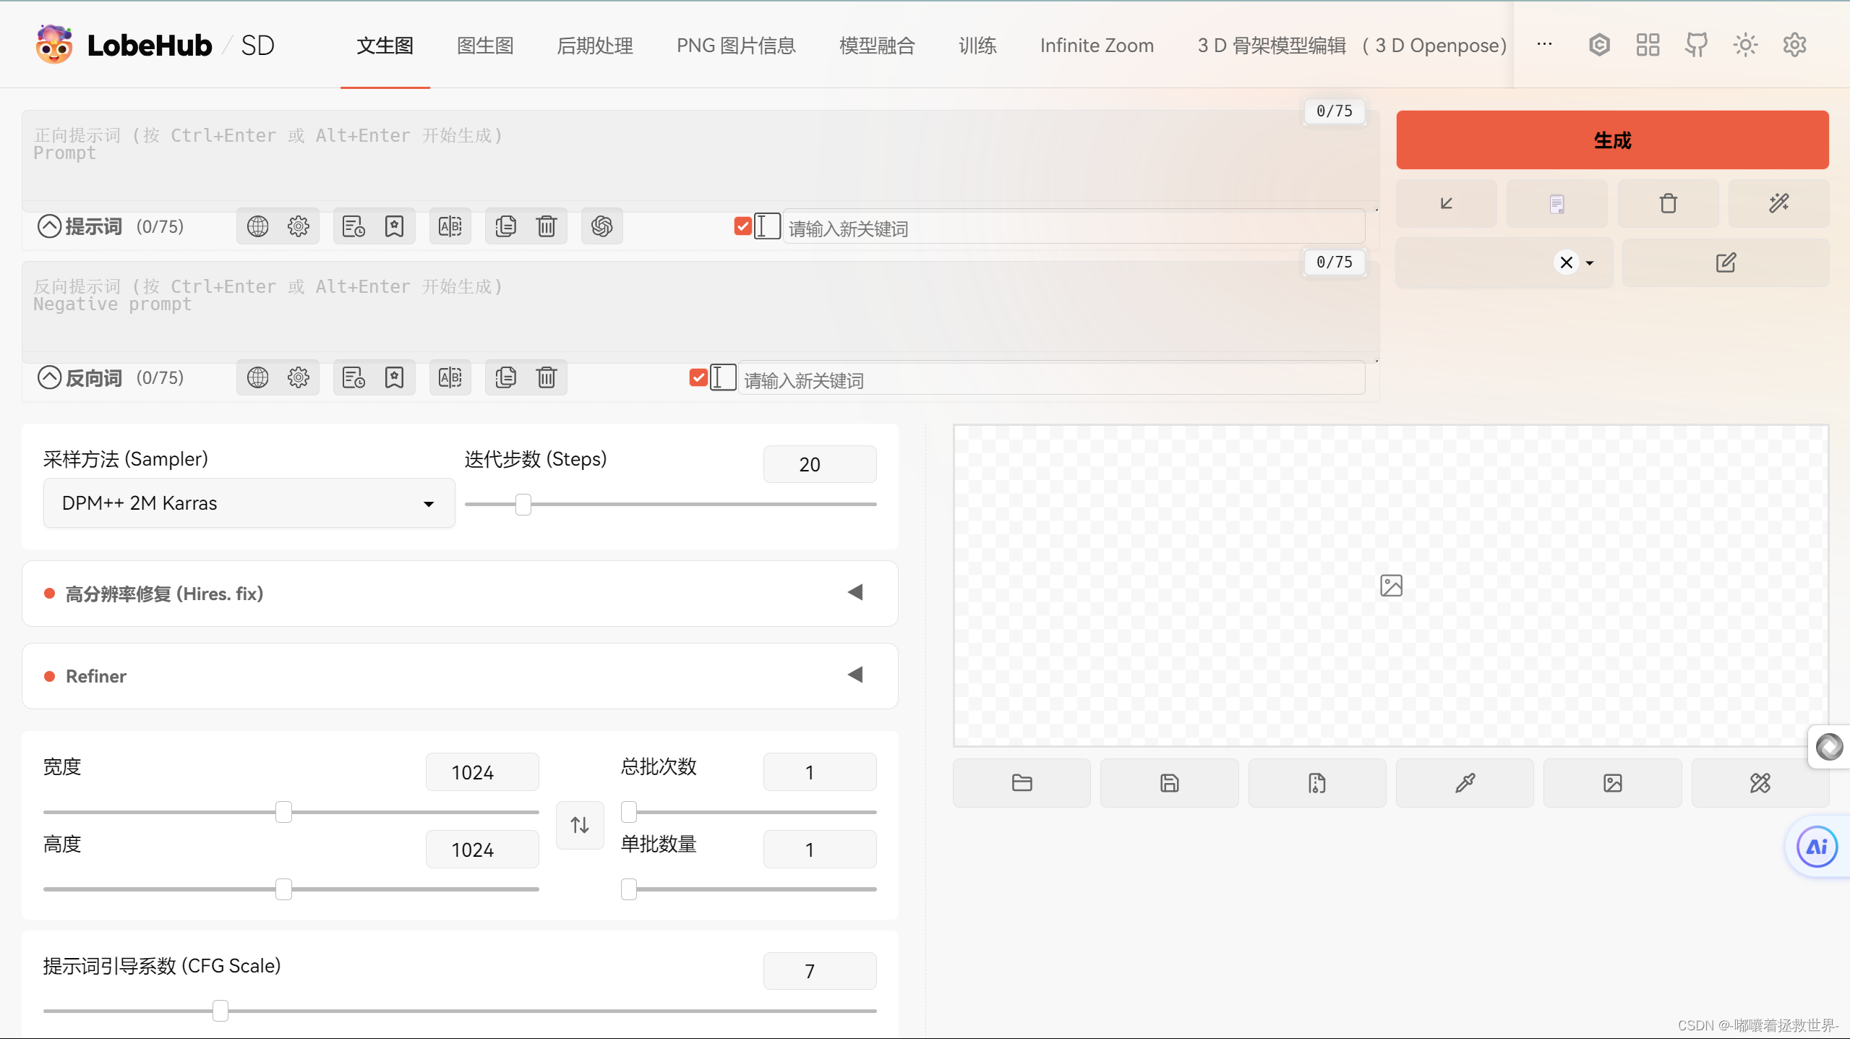The height and width of the screenshot is (1039, 1850).
Task: Click the CFG Scale slider handle
Action: pos(220,1010)
